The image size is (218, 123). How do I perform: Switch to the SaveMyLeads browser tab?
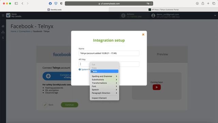coord(54,10)
